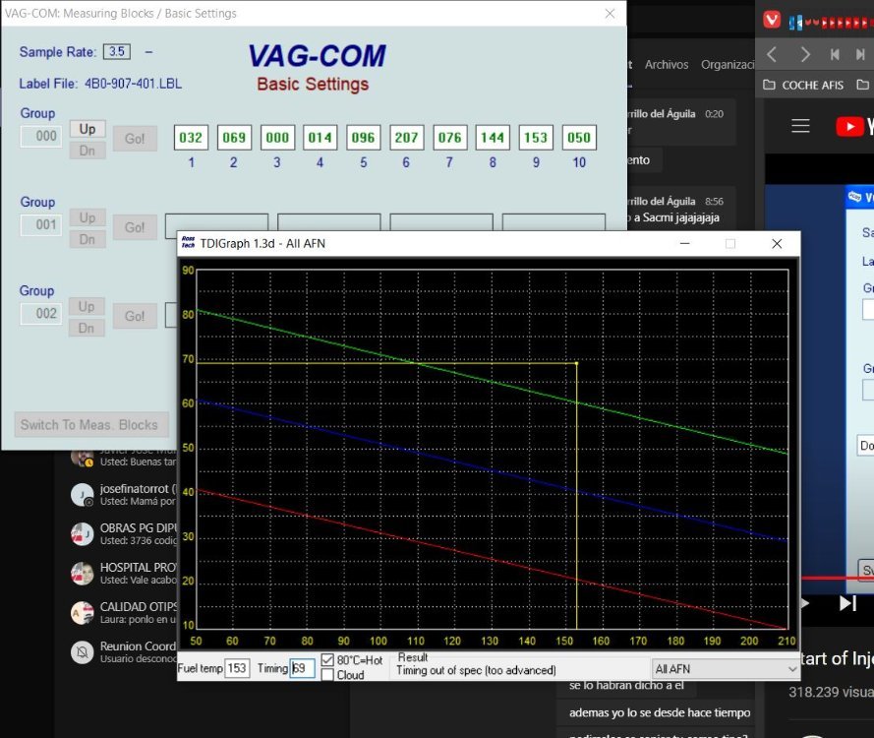This screenshot has width=874, height=738.
Task: Click Switch To Meas. Blocks button
Action: click(x=91, y=424)
